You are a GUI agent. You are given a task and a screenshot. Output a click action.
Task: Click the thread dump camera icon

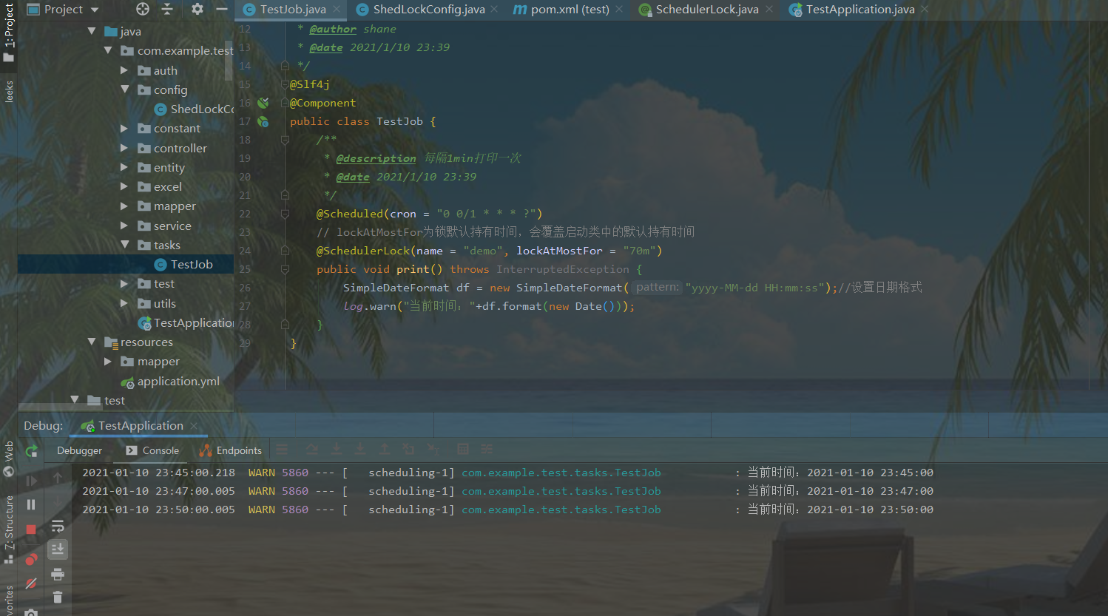pyautogui.click(x=31, y=612)
